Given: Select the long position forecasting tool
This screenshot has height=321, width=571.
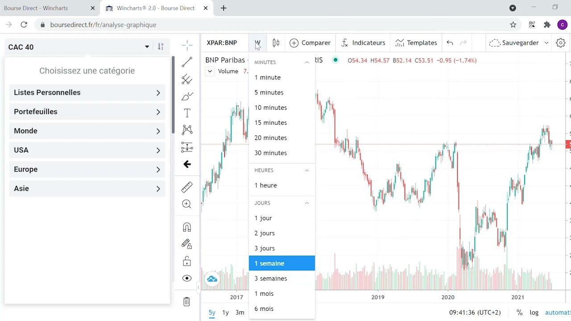Looking at the screenshot, I should coord(187,147).
